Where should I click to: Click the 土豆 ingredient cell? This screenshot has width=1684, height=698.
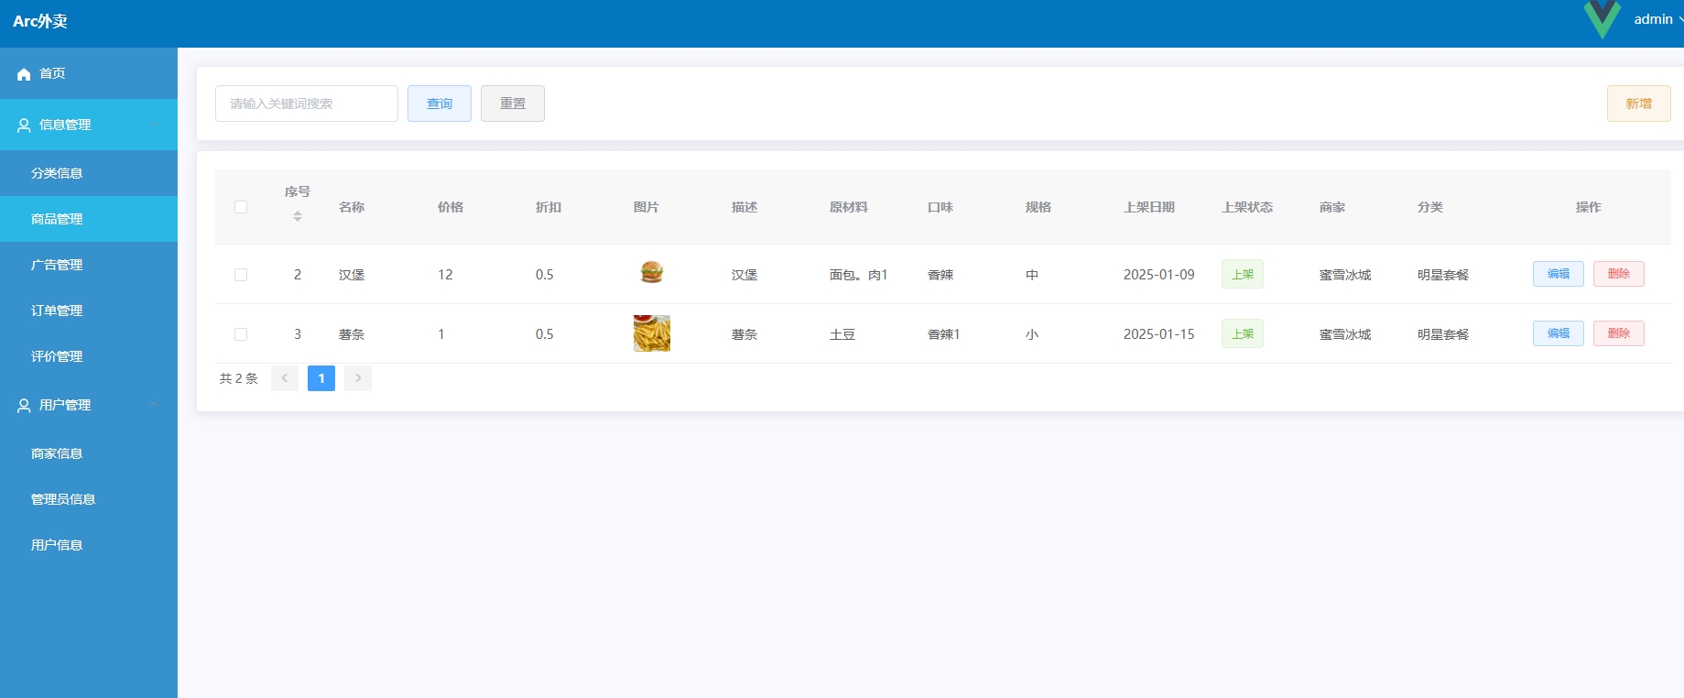842,334
